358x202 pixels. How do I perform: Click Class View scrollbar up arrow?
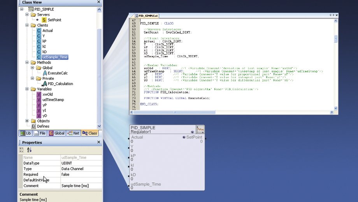[99, 9]
